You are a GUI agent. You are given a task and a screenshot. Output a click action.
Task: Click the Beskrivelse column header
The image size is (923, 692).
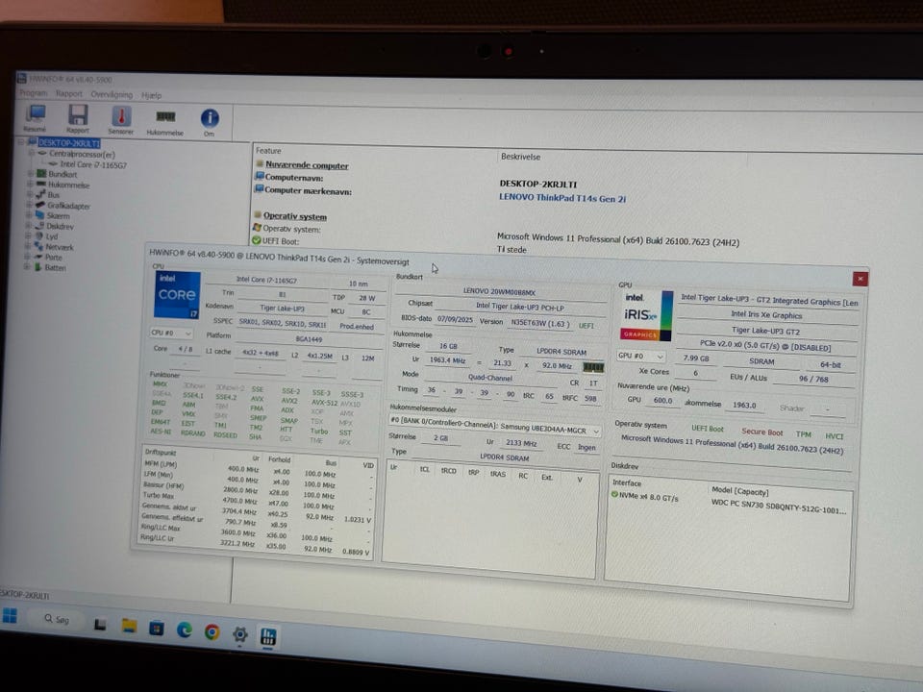520,157
